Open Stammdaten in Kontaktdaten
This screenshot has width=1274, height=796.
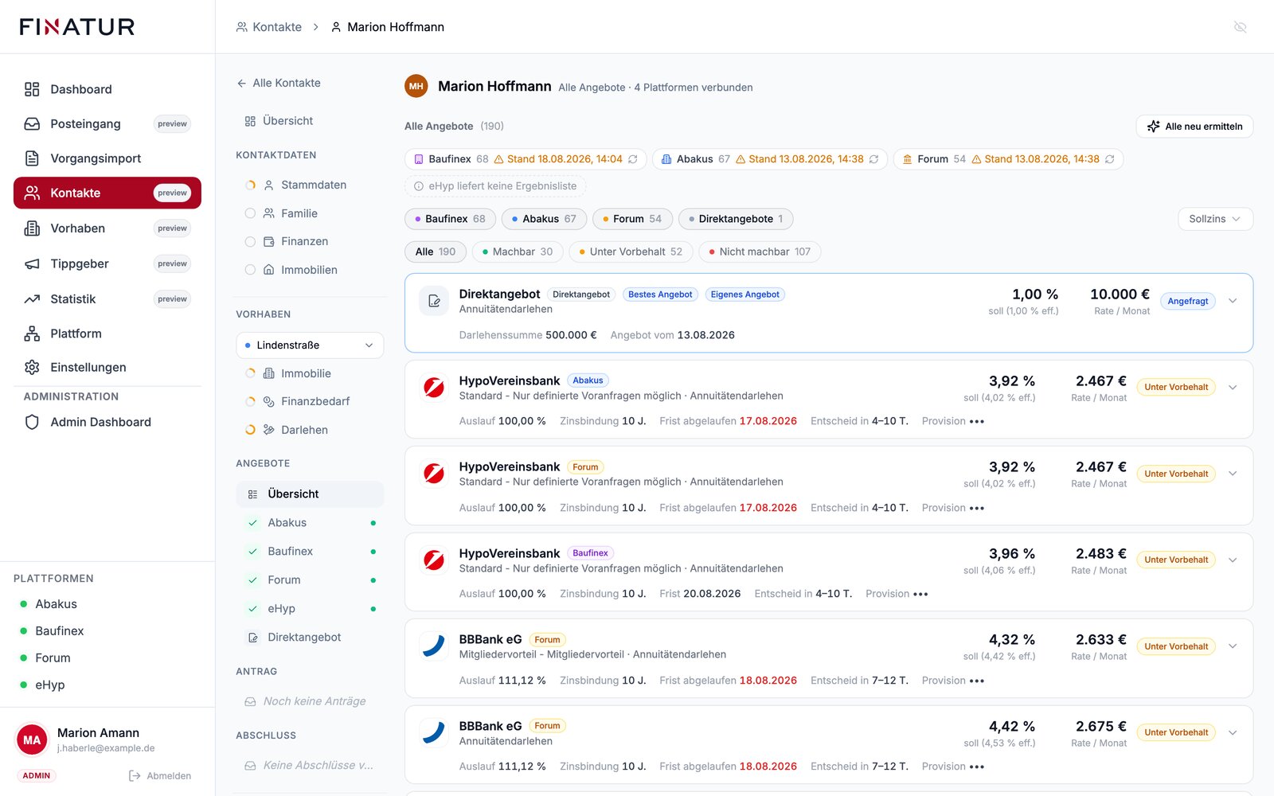click(x=310, y=185)
